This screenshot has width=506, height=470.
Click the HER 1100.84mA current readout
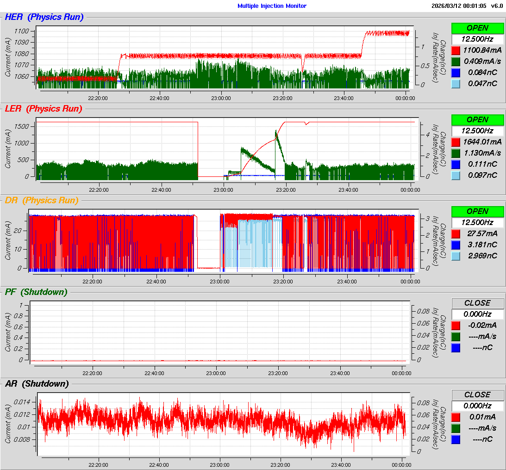point(482,50)
